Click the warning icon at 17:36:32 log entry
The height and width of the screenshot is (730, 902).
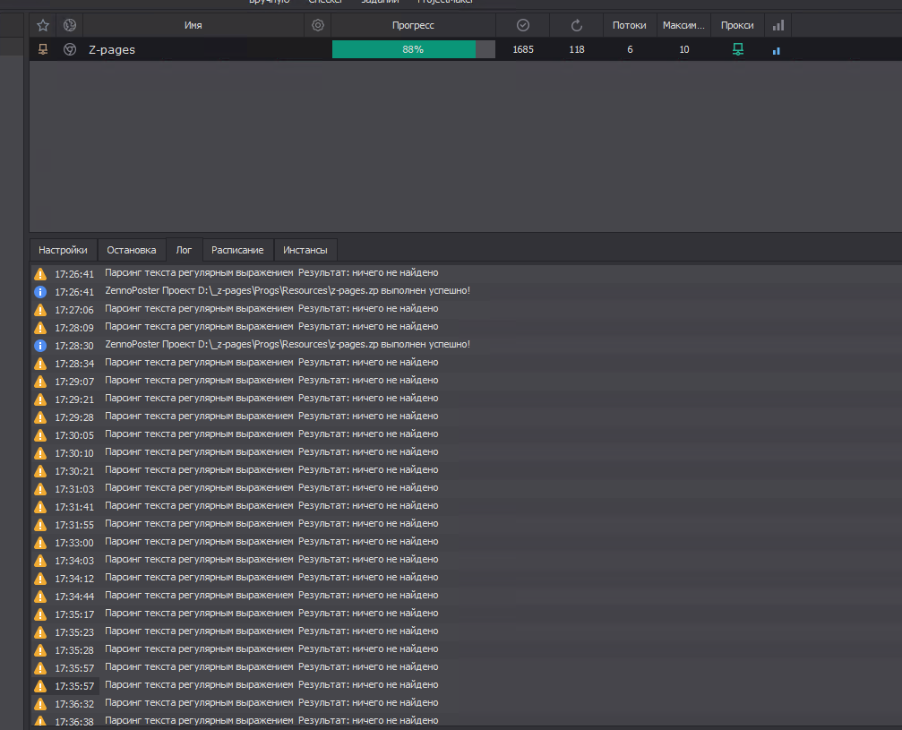(40, 703)
